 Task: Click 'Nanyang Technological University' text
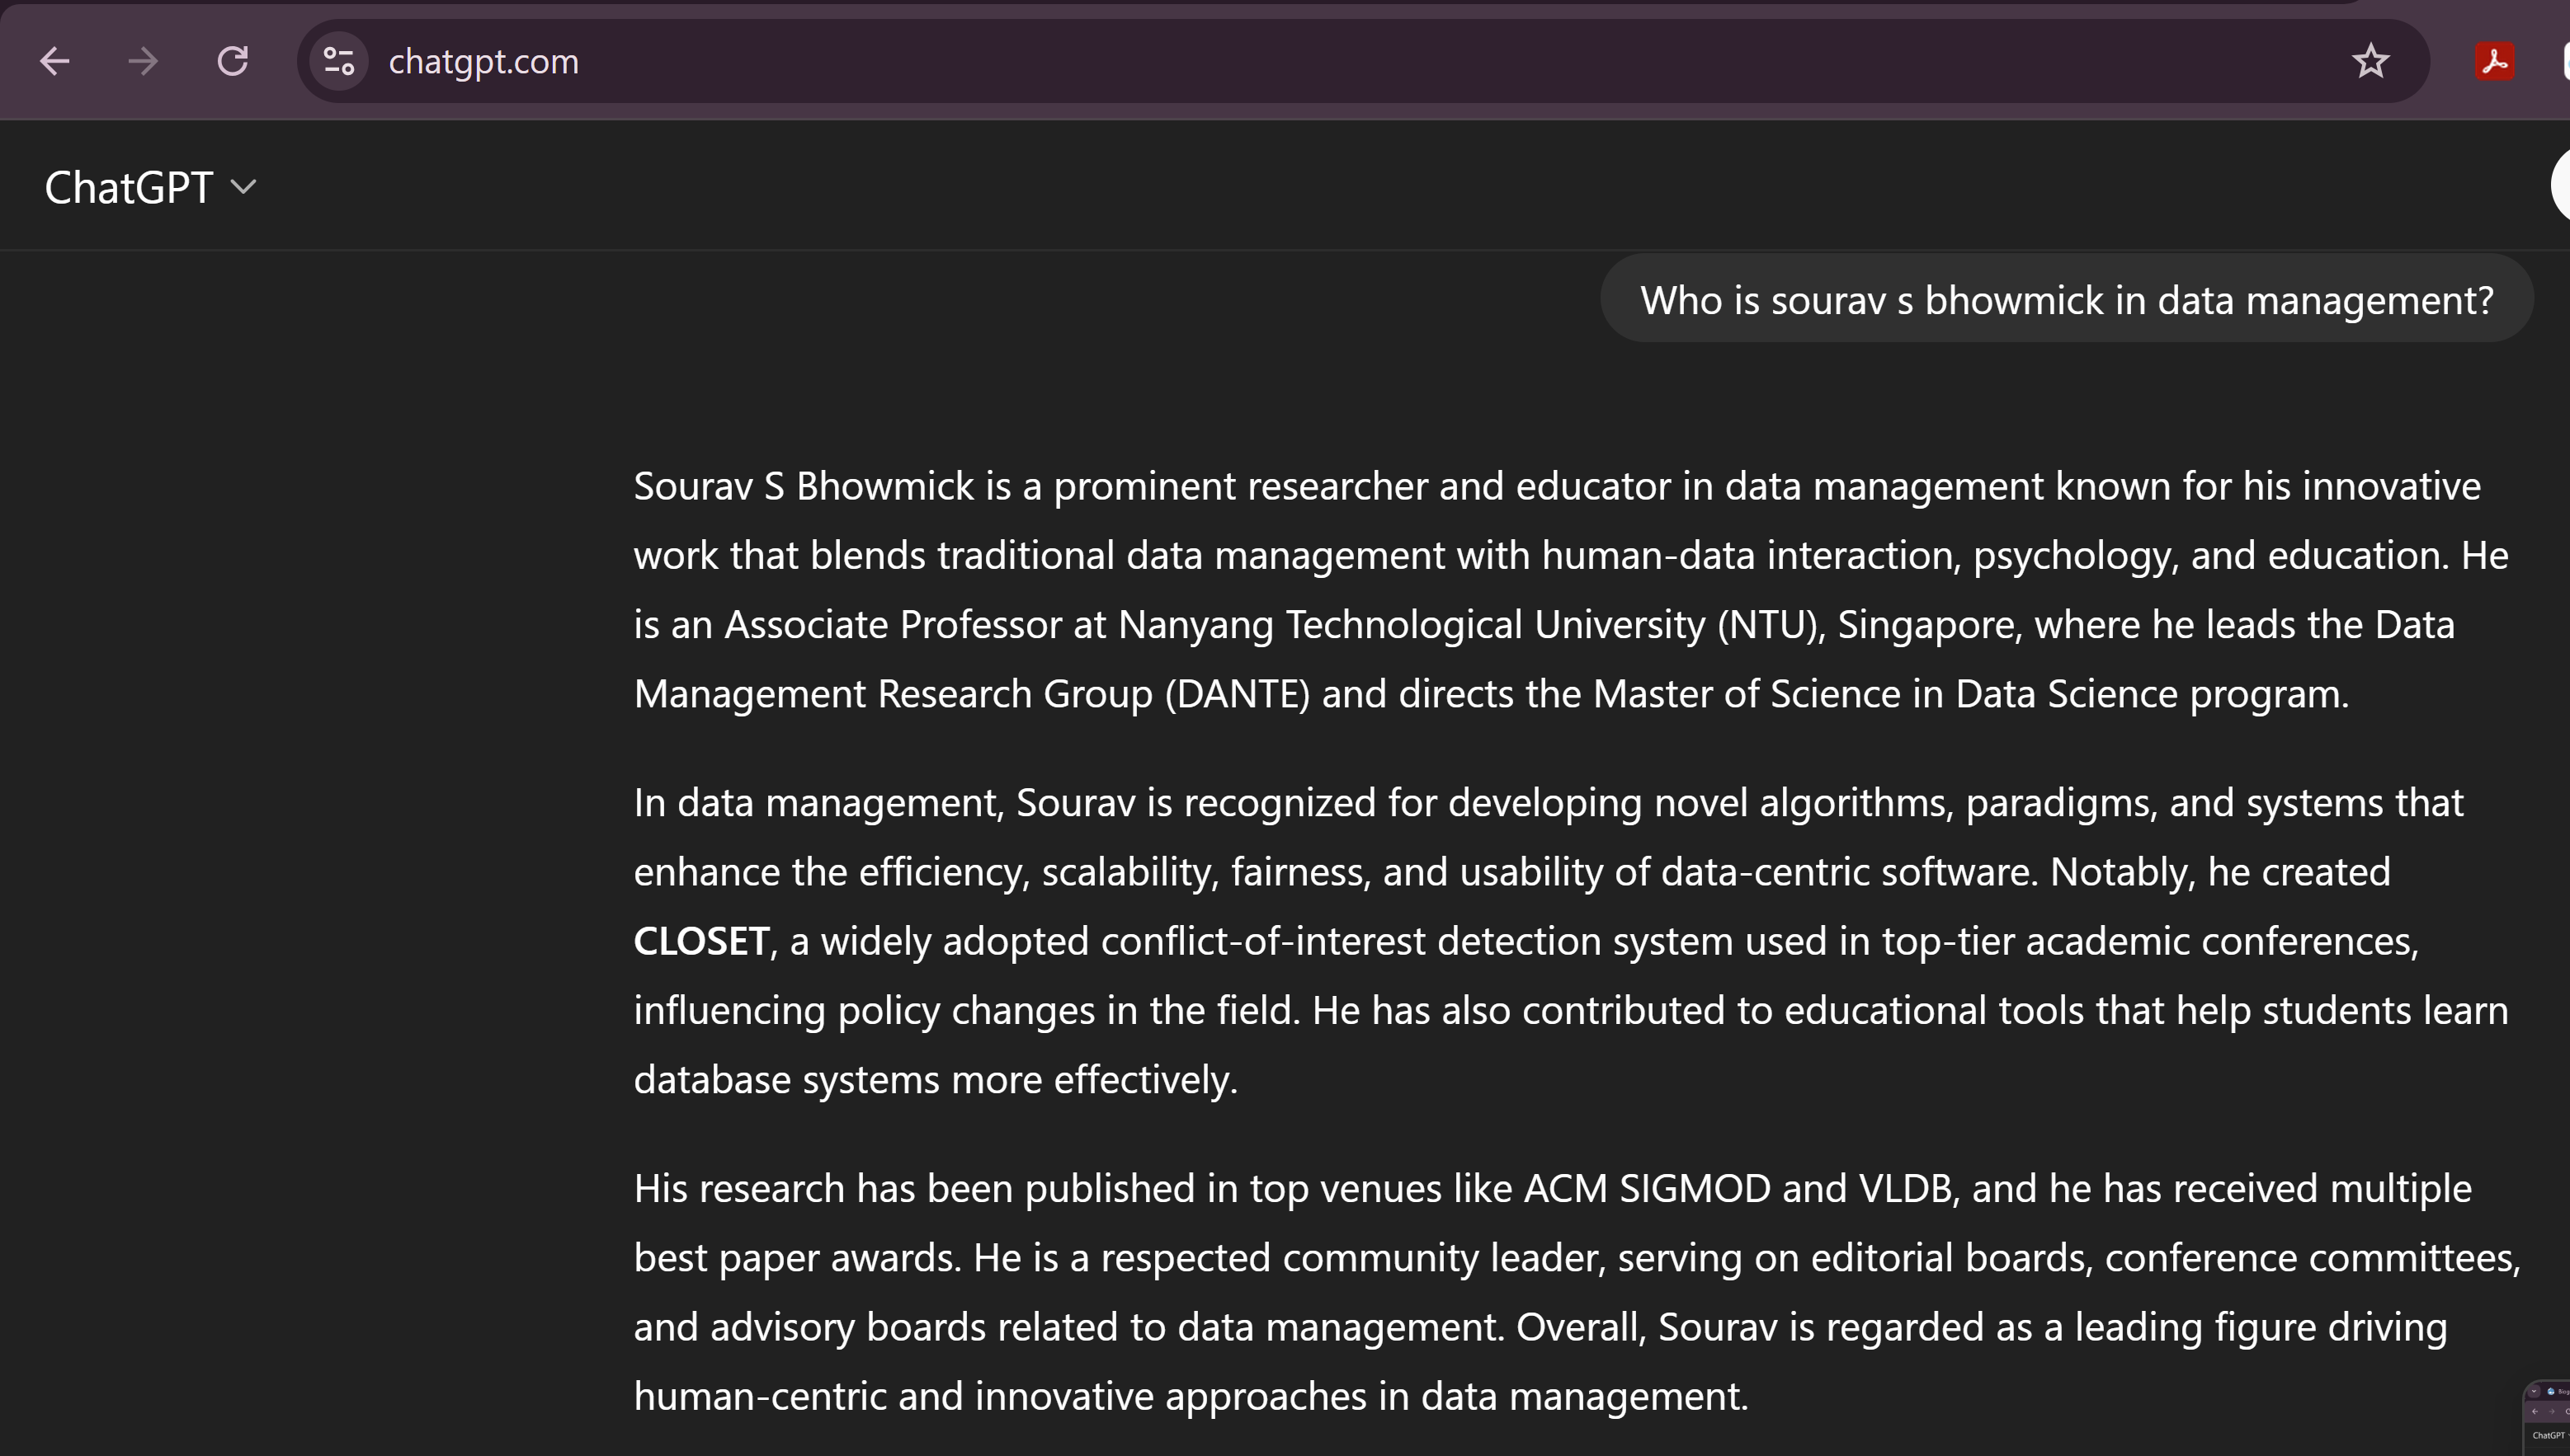point(1411,625)
